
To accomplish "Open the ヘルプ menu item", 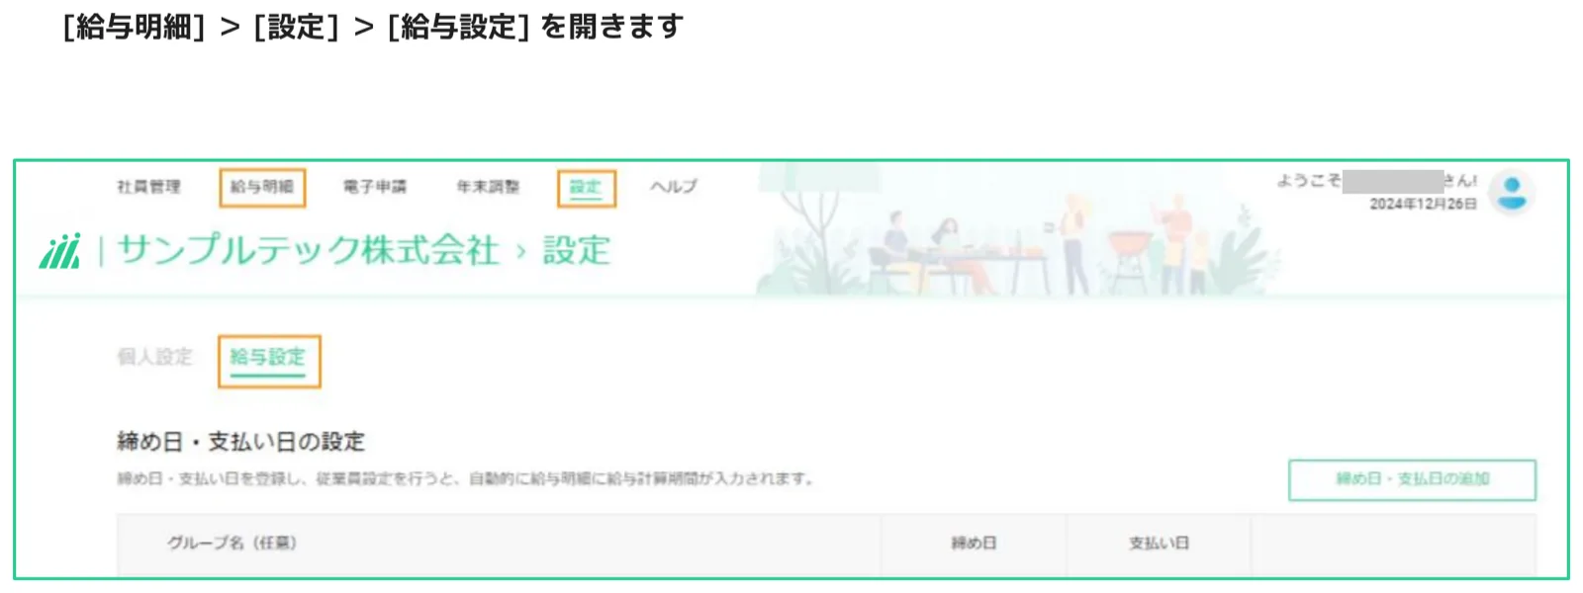I will click(674, 187).
